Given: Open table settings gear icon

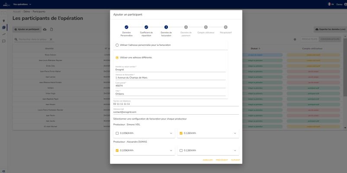Looking at the screenshot, I should tap(295, 39).
